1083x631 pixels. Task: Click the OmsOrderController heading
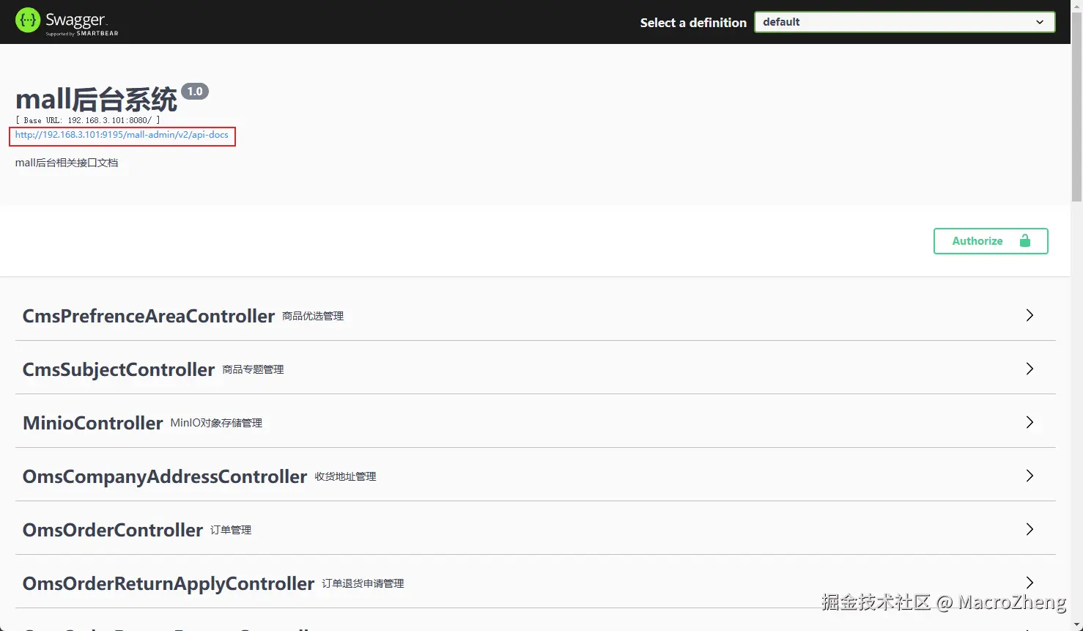coord(113,530)
